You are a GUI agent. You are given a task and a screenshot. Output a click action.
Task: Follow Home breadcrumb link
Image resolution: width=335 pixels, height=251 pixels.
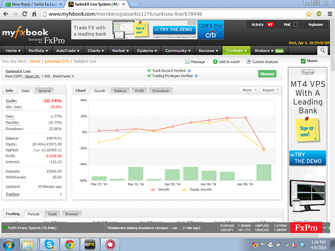click(35, 62)
